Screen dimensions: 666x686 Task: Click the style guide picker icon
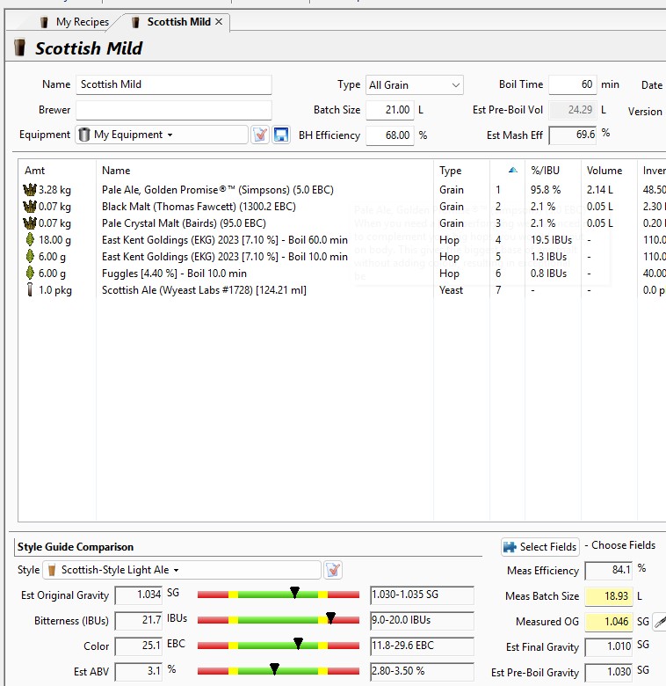click(333, 570)
